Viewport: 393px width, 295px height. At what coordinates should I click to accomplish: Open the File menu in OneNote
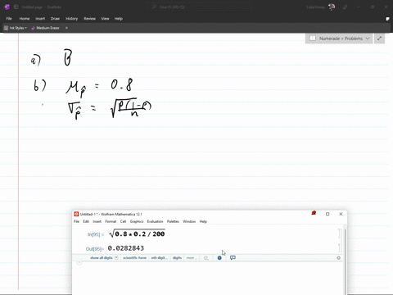9,19
